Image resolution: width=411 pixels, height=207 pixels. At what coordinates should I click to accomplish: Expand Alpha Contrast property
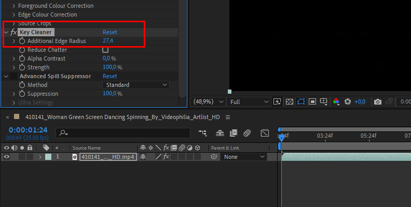click(x=14, y=58)
